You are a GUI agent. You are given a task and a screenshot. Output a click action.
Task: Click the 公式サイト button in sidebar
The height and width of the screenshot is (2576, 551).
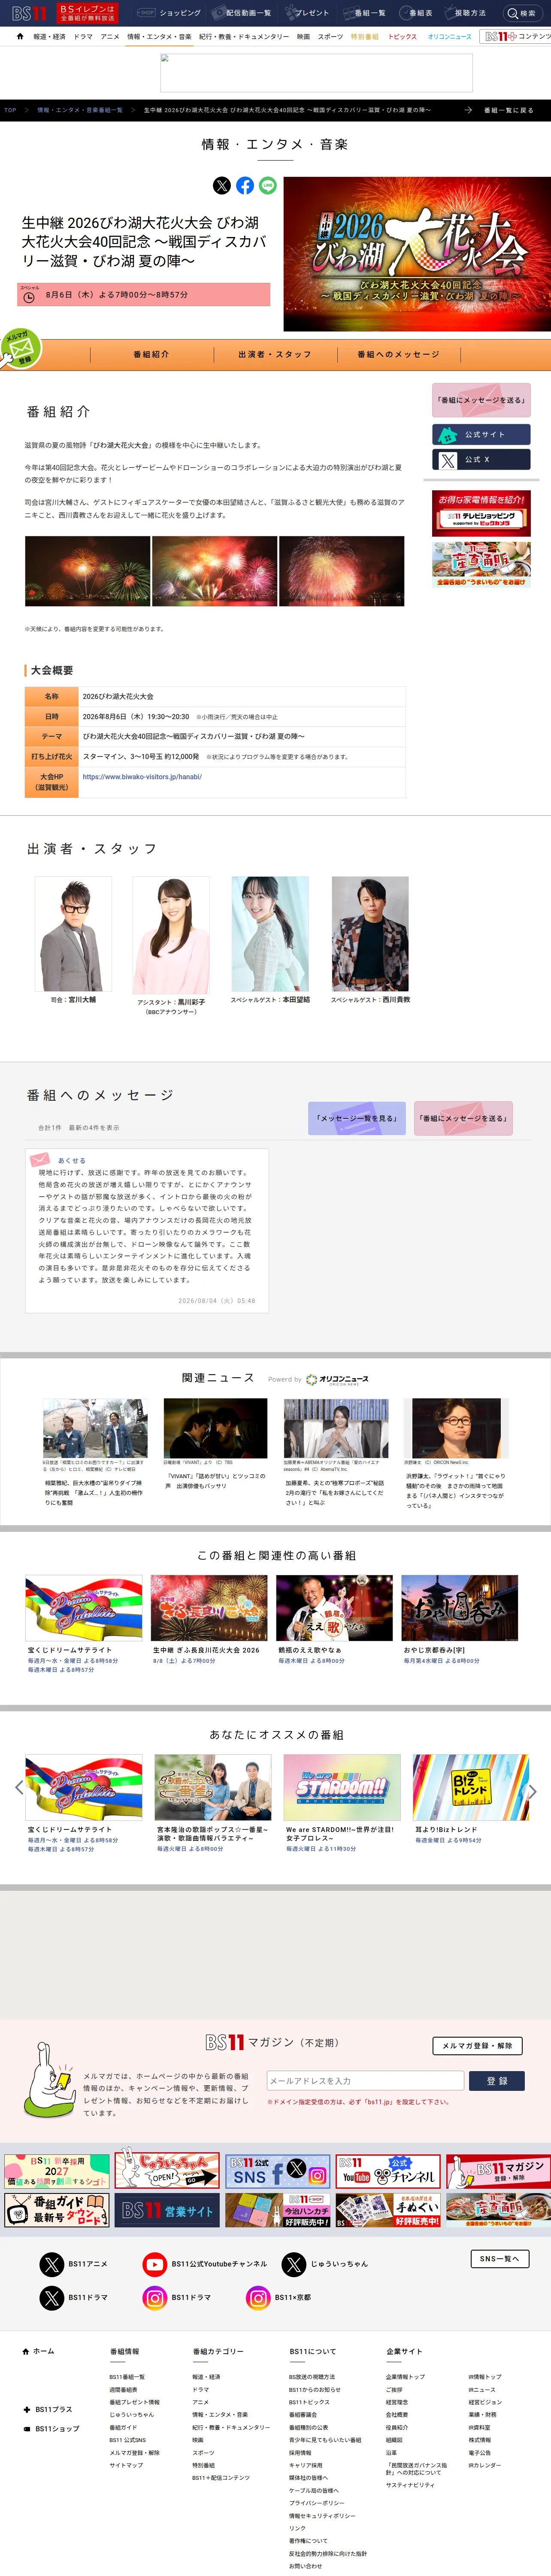pos(481,435)
